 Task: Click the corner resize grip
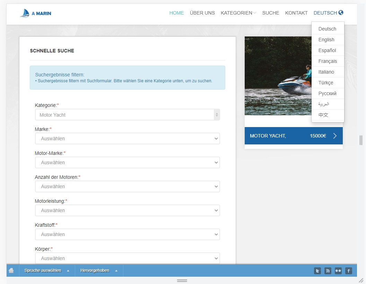(x=361, y=280)
